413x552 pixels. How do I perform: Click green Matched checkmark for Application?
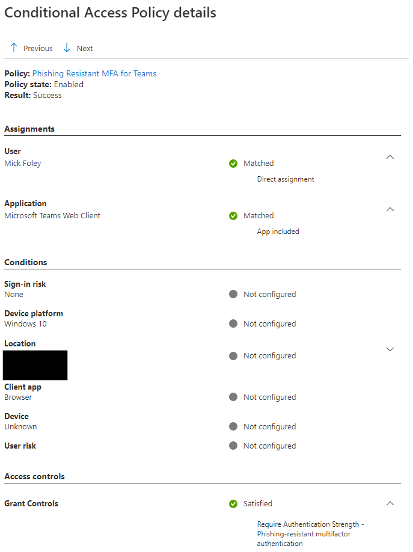pos(233,216)
